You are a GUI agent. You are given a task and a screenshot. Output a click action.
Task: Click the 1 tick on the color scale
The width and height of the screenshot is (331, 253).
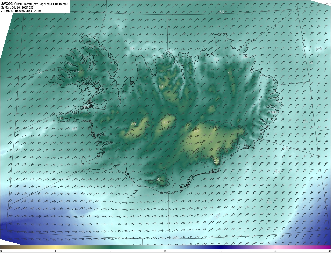coord(55,251)
